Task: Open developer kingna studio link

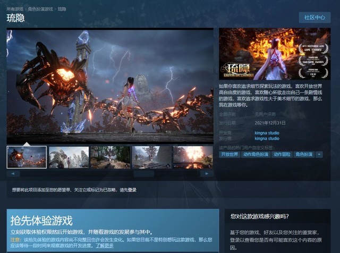Action: coord(267,133)
